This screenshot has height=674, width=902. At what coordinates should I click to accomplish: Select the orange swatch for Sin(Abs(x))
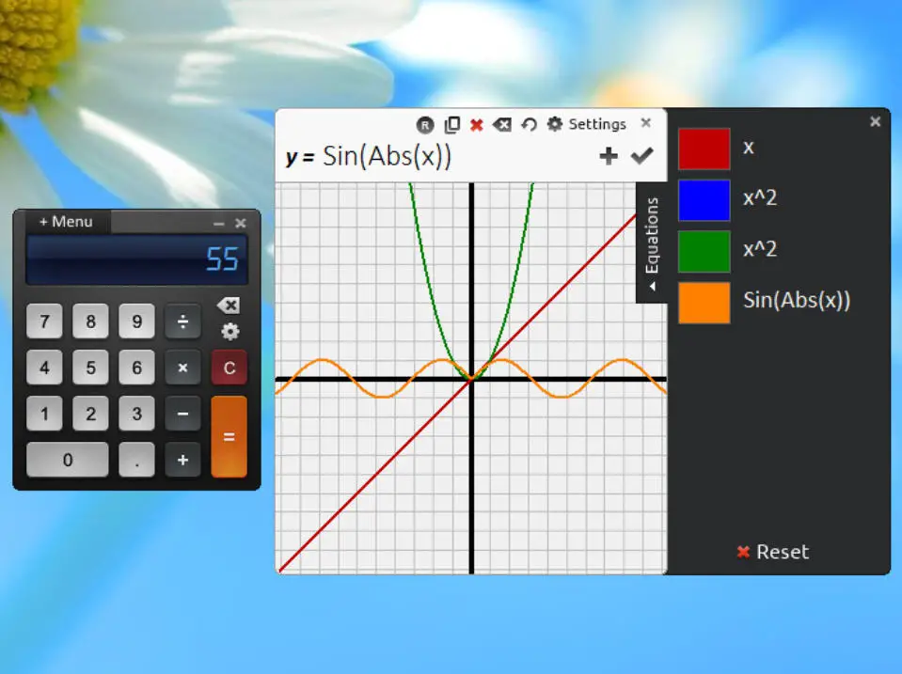pos(704,303)
